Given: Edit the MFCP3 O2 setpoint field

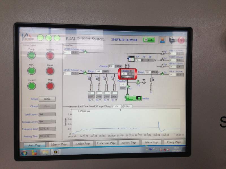Looking at the screenshot, I should [173, 67].
